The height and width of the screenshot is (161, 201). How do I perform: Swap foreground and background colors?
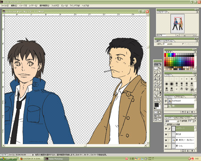[x=160, y=103]
